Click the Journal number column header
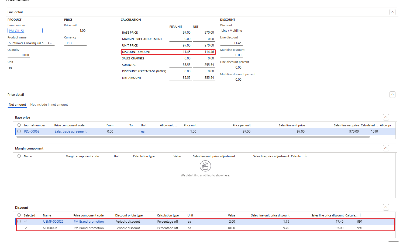 34,125
